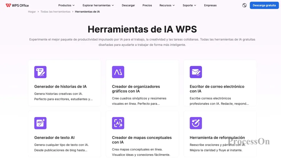Open the Precios menu item
This screenshot has width=281, height=158.
click(147, 5)
